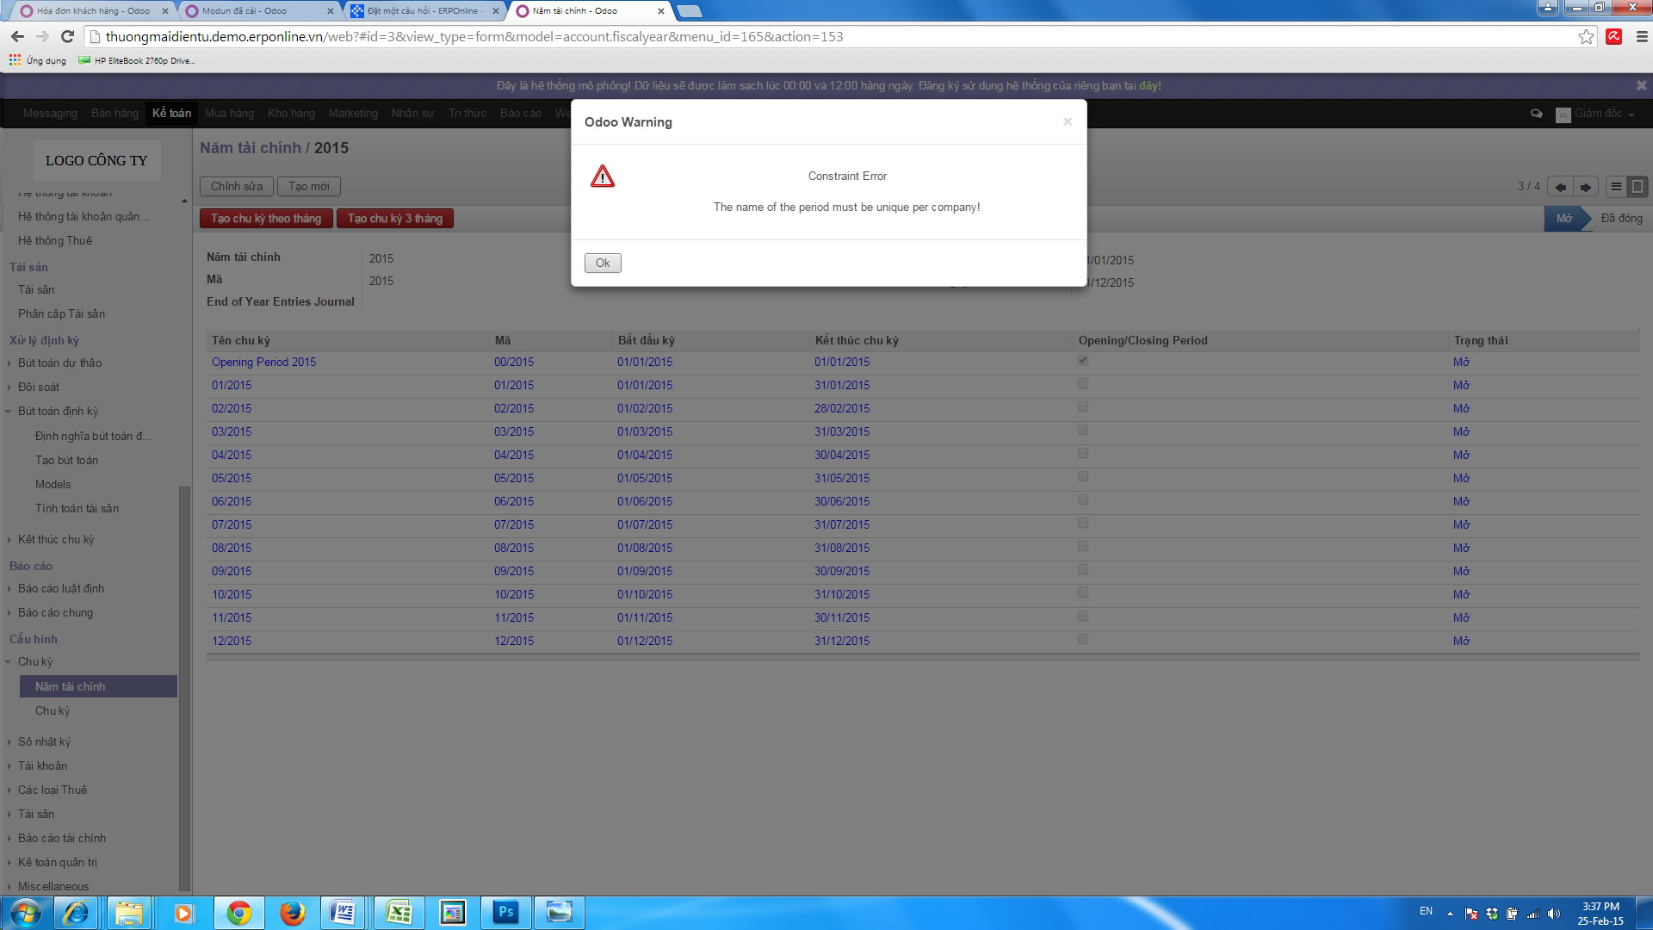Viewport: 1653px width, 930px height.
Task: Open Opening Period 2015 row link
Action: click(263, 362)
